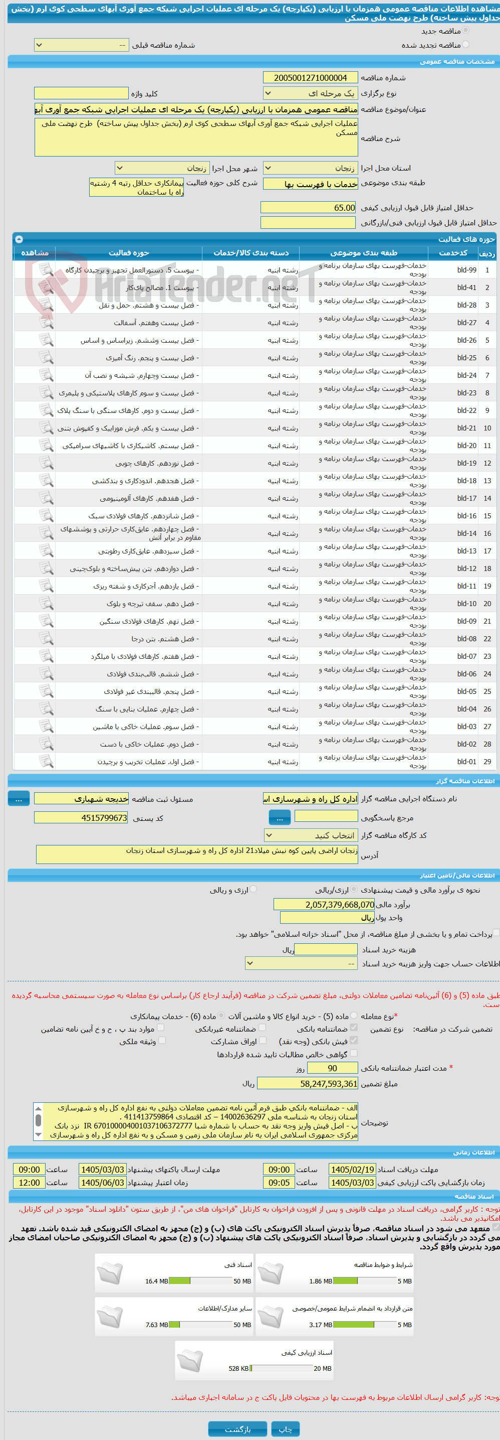Click اسناد فنی size progress bar
The height and width of the screenshot is (1440, 500).
(200, 1281)
